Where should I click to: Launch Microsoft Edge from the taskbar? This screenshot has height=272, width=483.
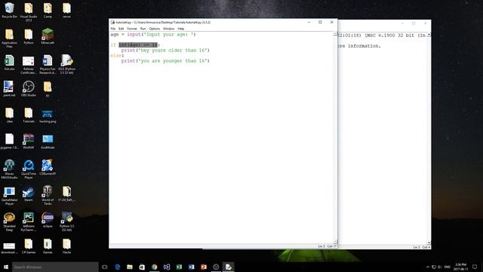(x=118, y=267)
